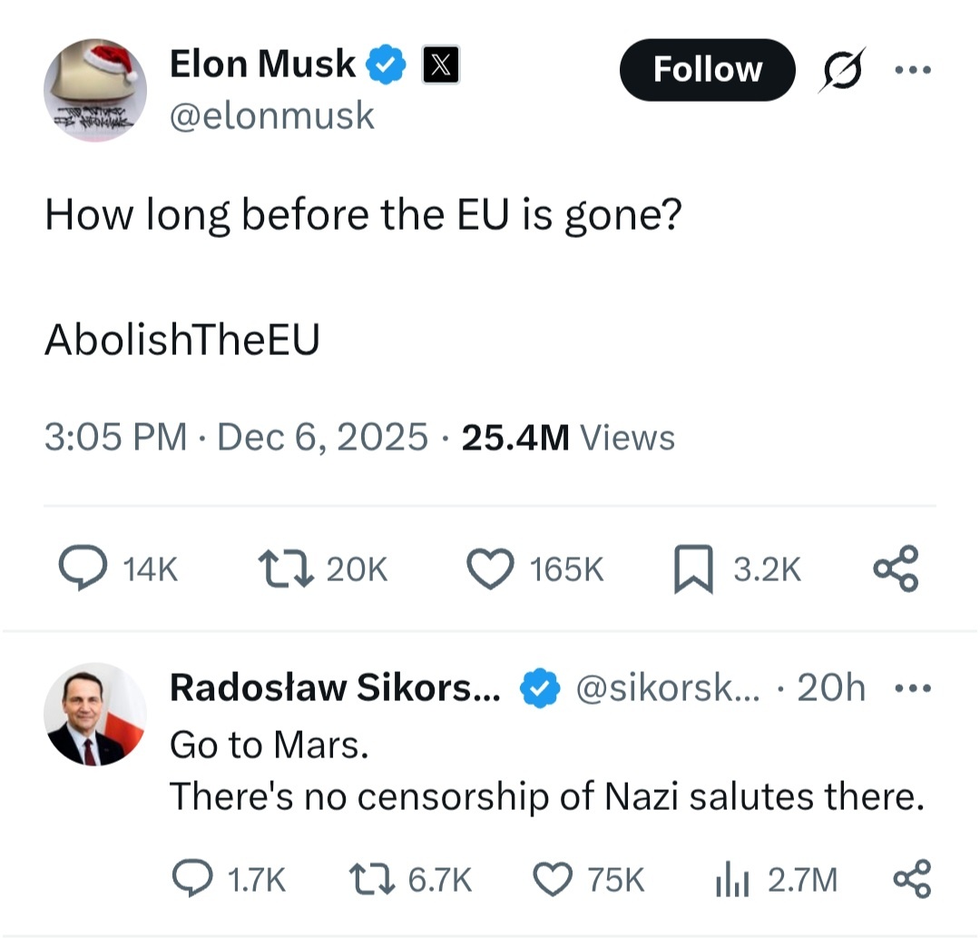Open Radosław Sikorski's profile photo
Screen dimensions: 980x938
pos(94,714)
